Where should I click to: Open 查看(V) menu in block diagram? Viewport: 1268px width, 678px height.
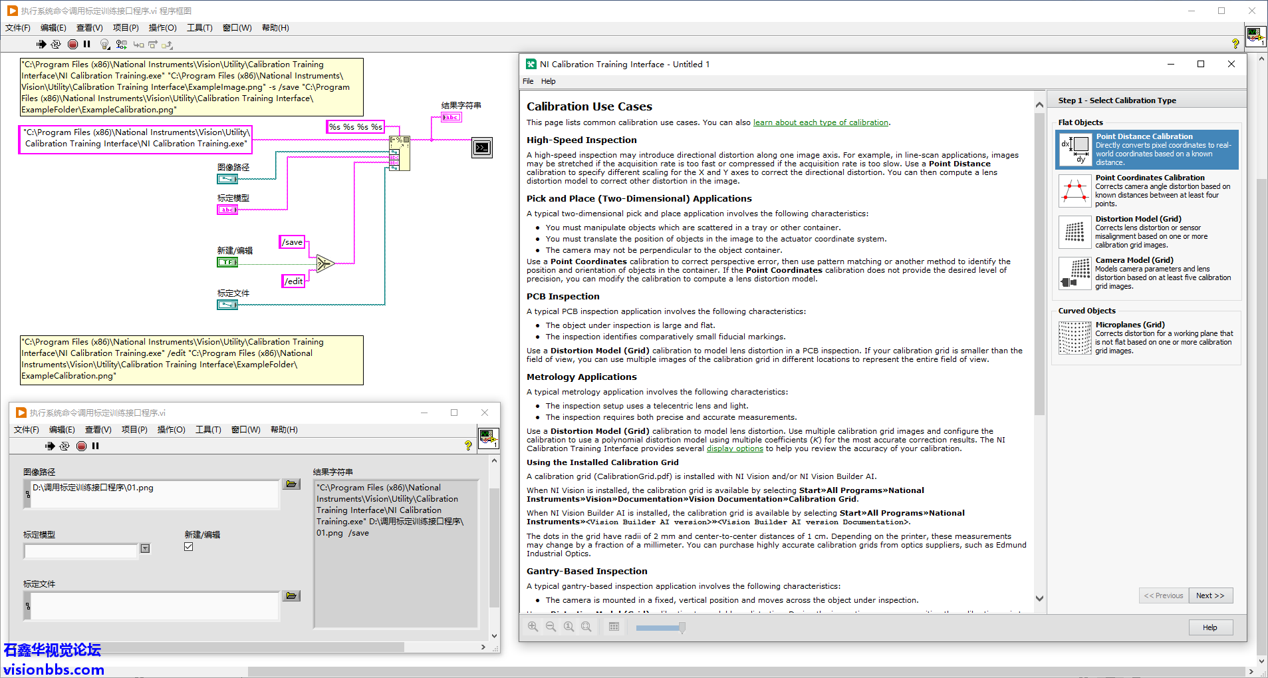tap(89, 28)
